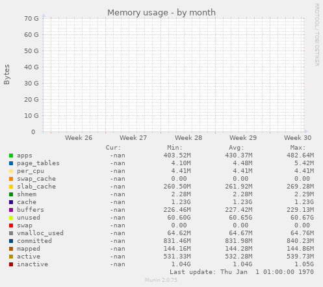Viewport: 323px width, 287px height.
Task: Click mapped avg value 144.28M
Action: pyautogui.click(x=239, y=249)
